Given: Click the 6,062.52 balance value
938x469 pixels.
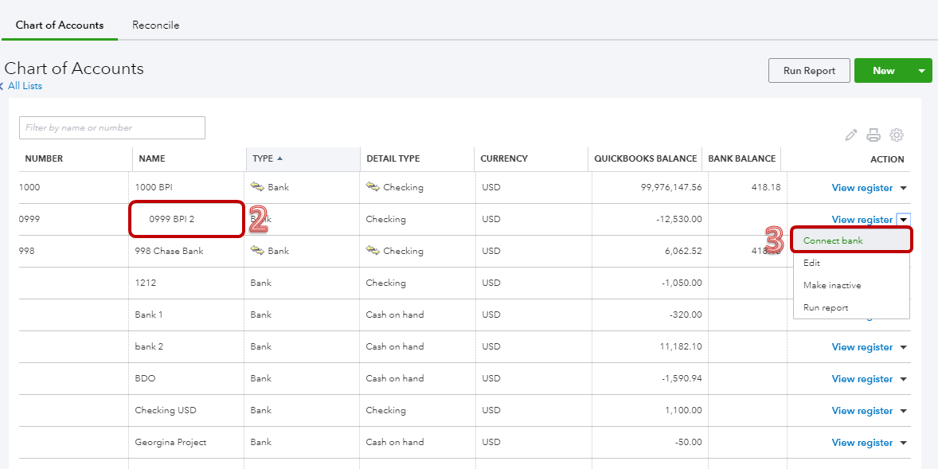Looking at the screenshot, I should pyautogui.click(x=683, y=251).
